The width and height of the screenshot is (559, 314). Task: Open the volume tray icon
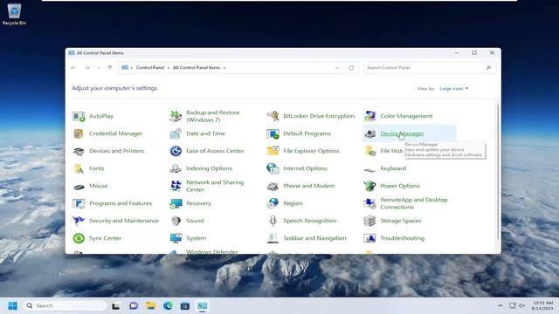point(522,306)
